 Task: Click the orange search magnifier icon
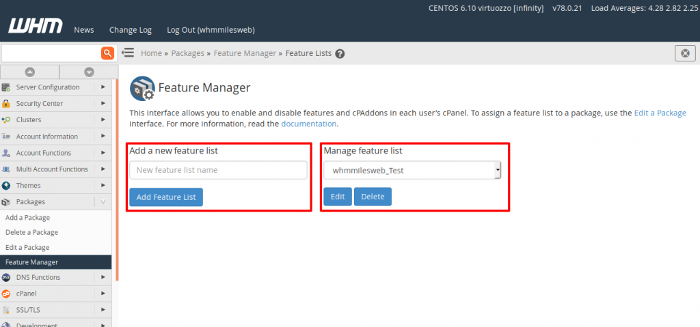click(107, 53)
